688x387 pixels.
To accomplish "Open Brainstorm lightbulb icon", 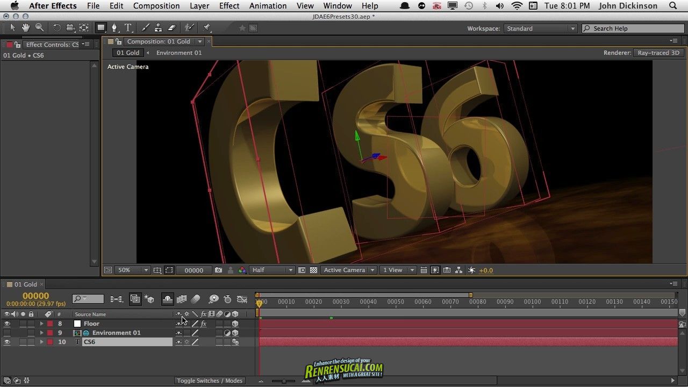I will 213,299.
